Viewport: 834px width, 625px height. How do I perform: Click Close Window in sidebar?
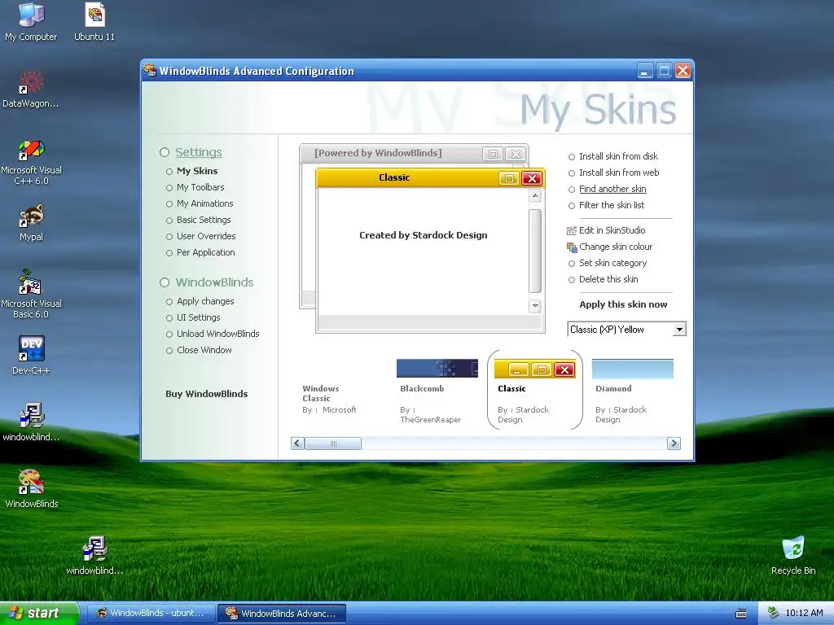click(204, 350)
